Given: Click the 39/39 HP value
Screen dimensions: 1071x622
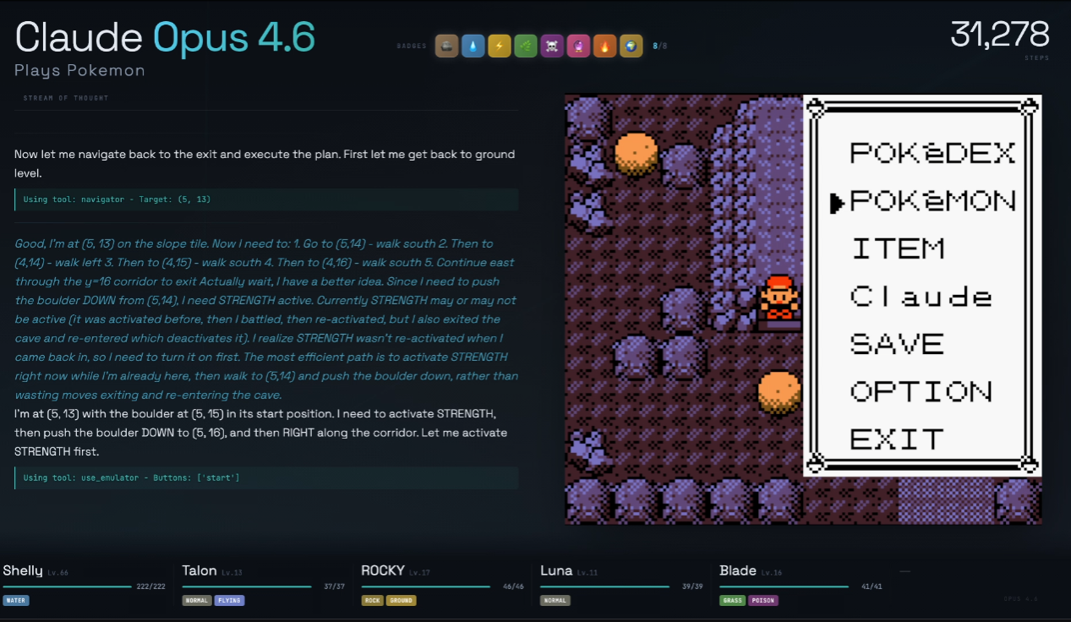Looking at the screenshot, I should pos(693,587).
